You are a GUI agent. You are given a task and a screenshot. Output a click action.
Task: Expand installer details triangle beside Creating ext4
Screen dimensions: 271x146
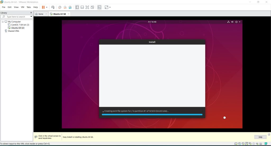click(103, 112)
